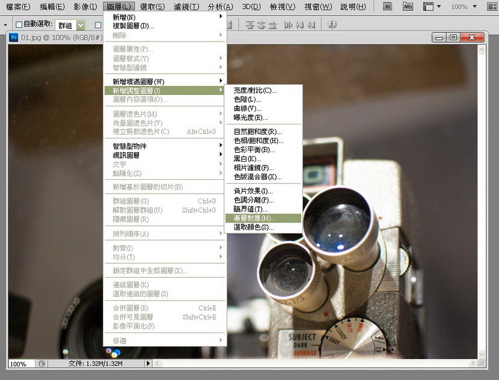
Task: Expand the status bar info arrow menu
Action: point(149,364)
